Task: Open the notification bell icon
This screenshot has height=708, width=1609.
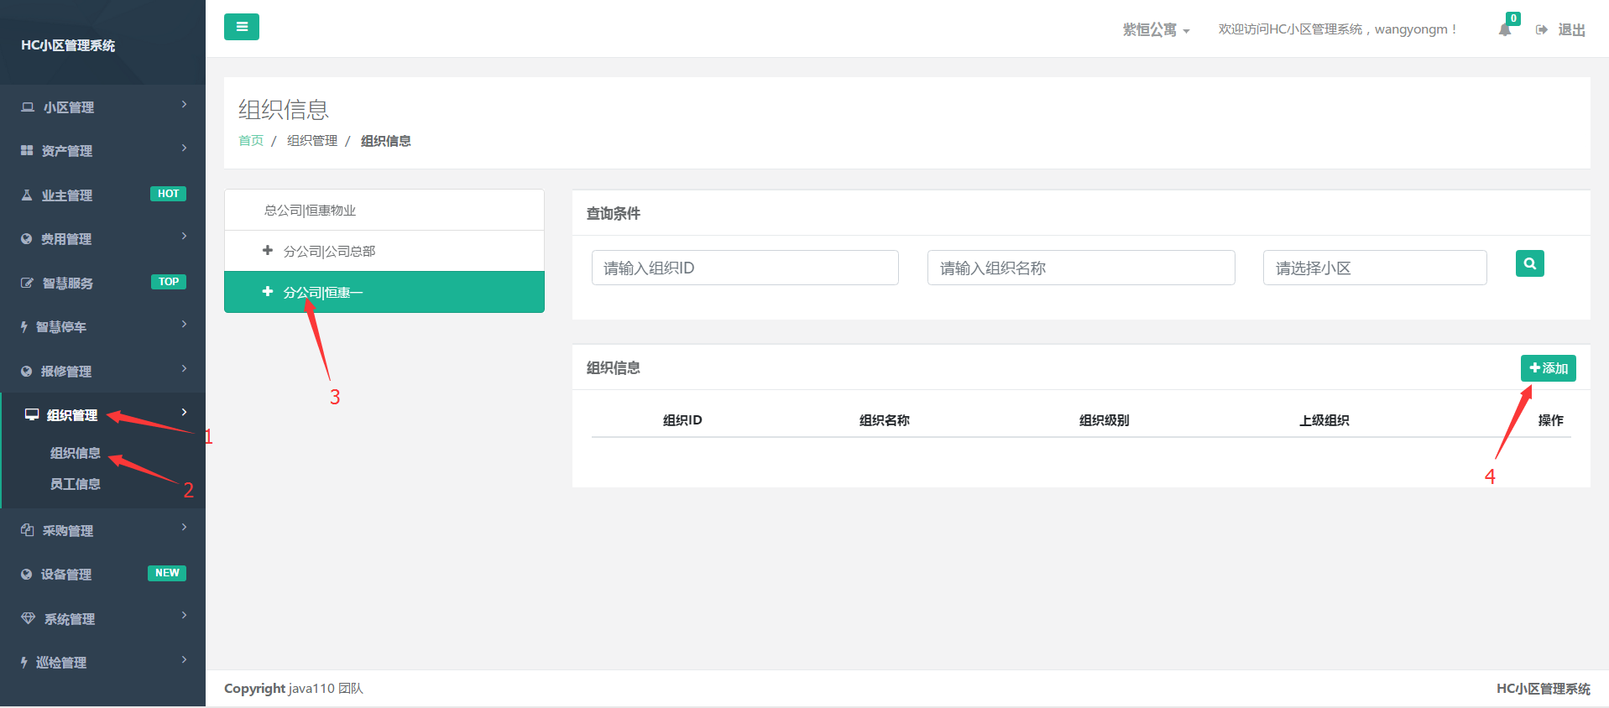Action: [x=1505, y=30]
